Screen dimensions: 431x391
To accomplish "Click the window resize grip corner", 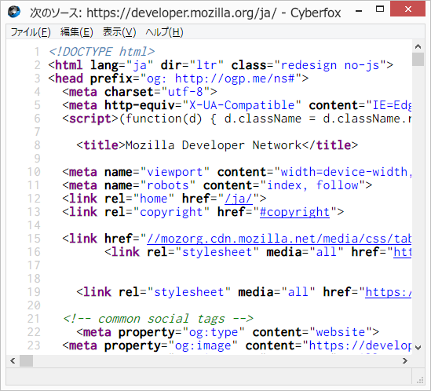I will point(420,380).
